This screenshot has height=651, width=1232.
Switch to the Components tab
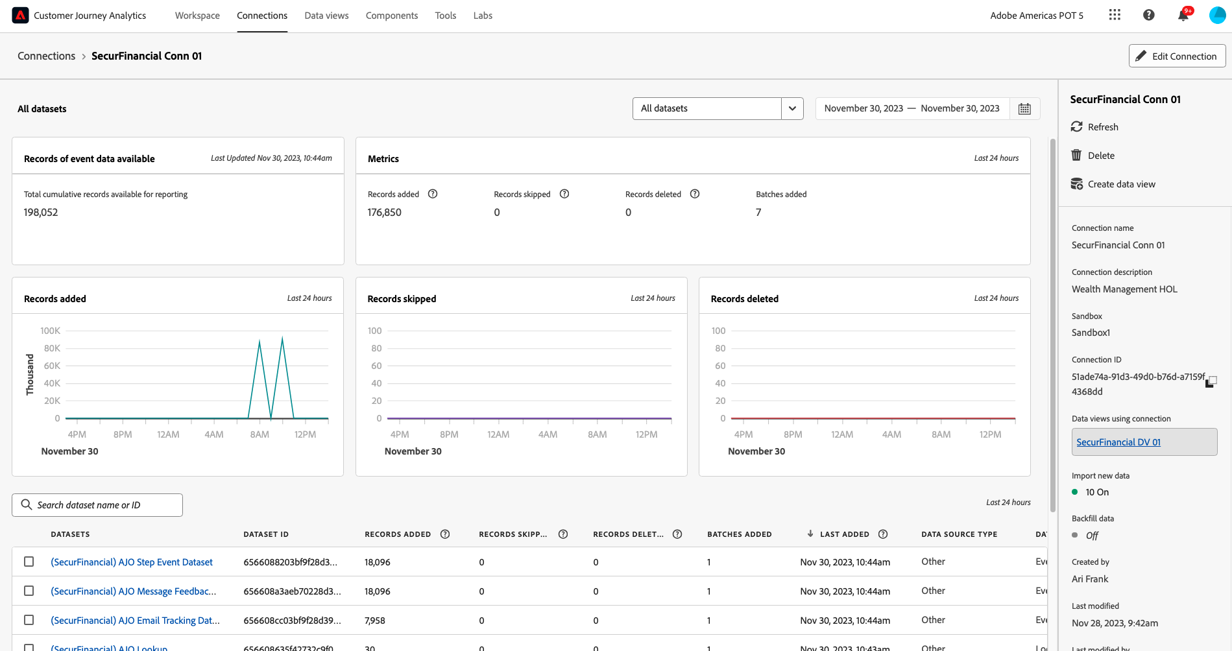tap(392, 16)
